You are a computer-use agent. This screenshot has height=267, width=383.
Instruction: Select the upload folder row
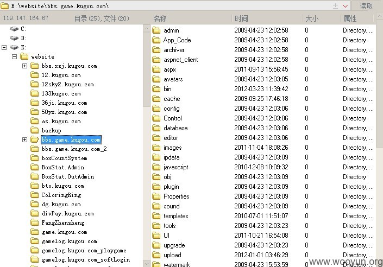(263, 255)
